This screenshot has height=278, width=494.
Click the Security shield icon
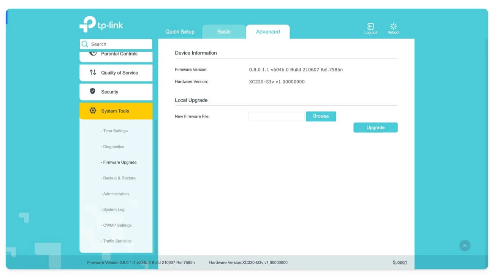coord(92,91)
